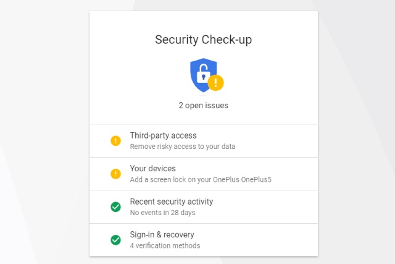Click the yellow warning icon beside Third-party access

coord(115,141)
